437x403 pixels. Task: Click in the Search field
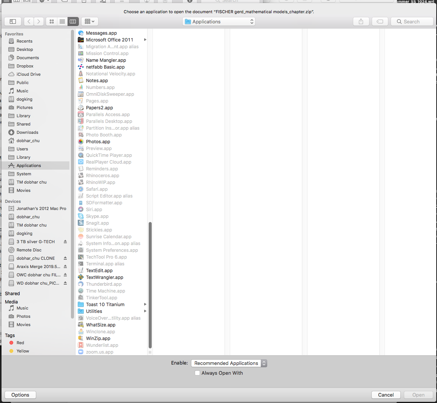click(412, 21)
